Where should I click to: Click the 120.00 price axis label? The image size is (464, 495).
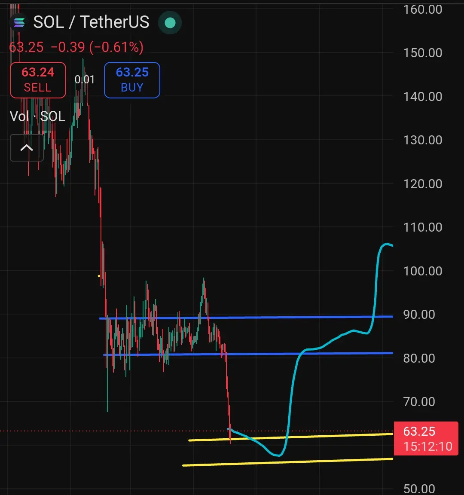point(423,184)
